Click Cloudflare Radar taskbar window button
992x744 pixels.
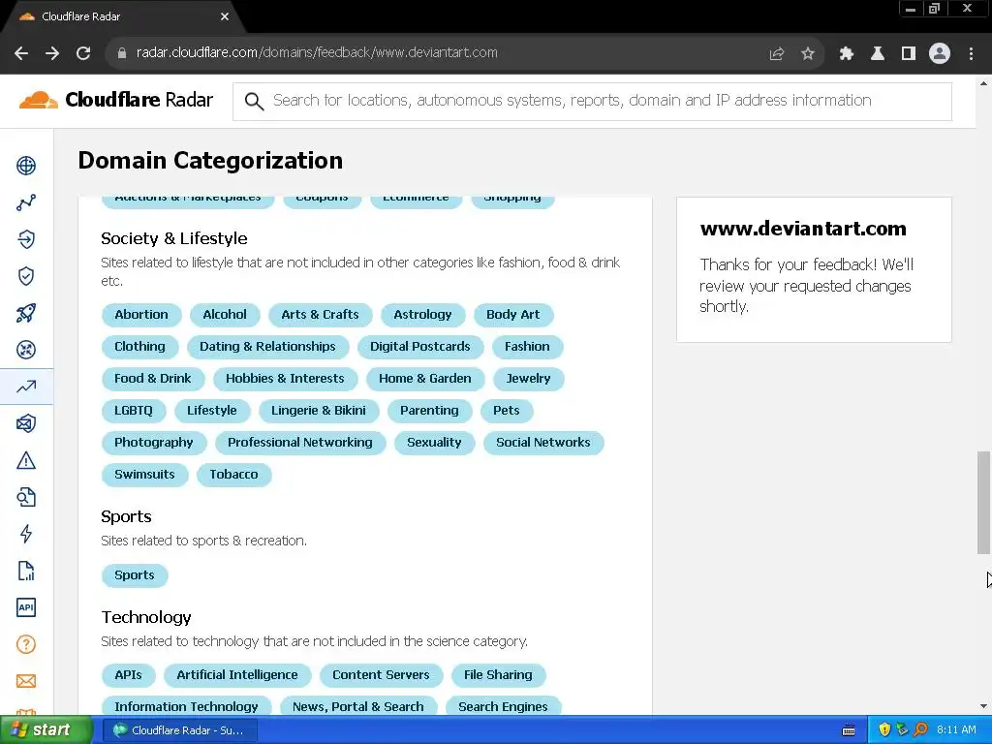[179, 730]
